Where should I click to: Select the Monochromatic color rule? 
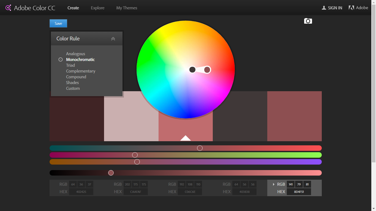pyautogui.click(x=80, y=60)
